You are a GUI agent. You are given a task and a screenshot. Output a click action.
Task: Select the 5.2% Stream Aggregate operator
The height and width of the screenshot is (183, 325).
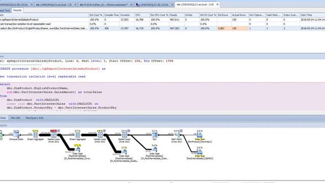pyautogui.click(x=36, y=135)
